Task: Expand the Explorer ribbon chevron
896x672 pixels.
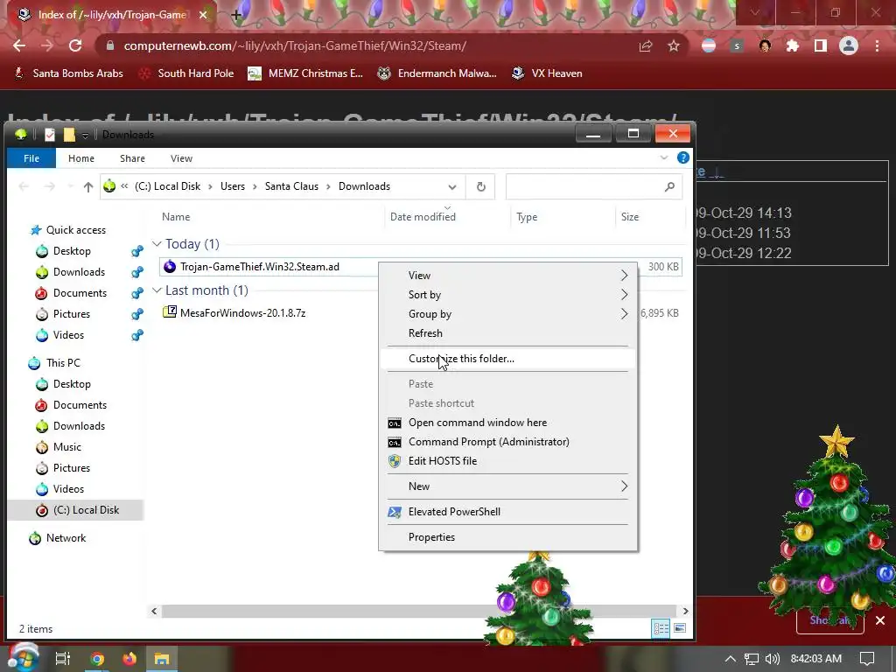Action: (x=663, y=157)
